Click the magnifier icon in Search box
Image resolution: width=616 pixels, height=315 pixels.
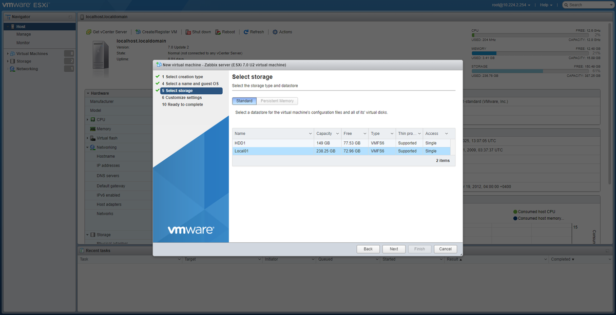(x=566, y=5)
